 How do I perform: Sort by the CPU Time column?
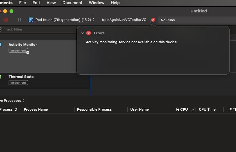(x=207, y=109)
